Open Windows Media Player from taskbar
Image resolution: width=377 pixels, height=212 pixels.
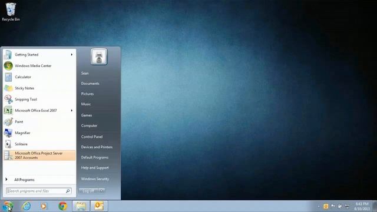pos(44,206)
